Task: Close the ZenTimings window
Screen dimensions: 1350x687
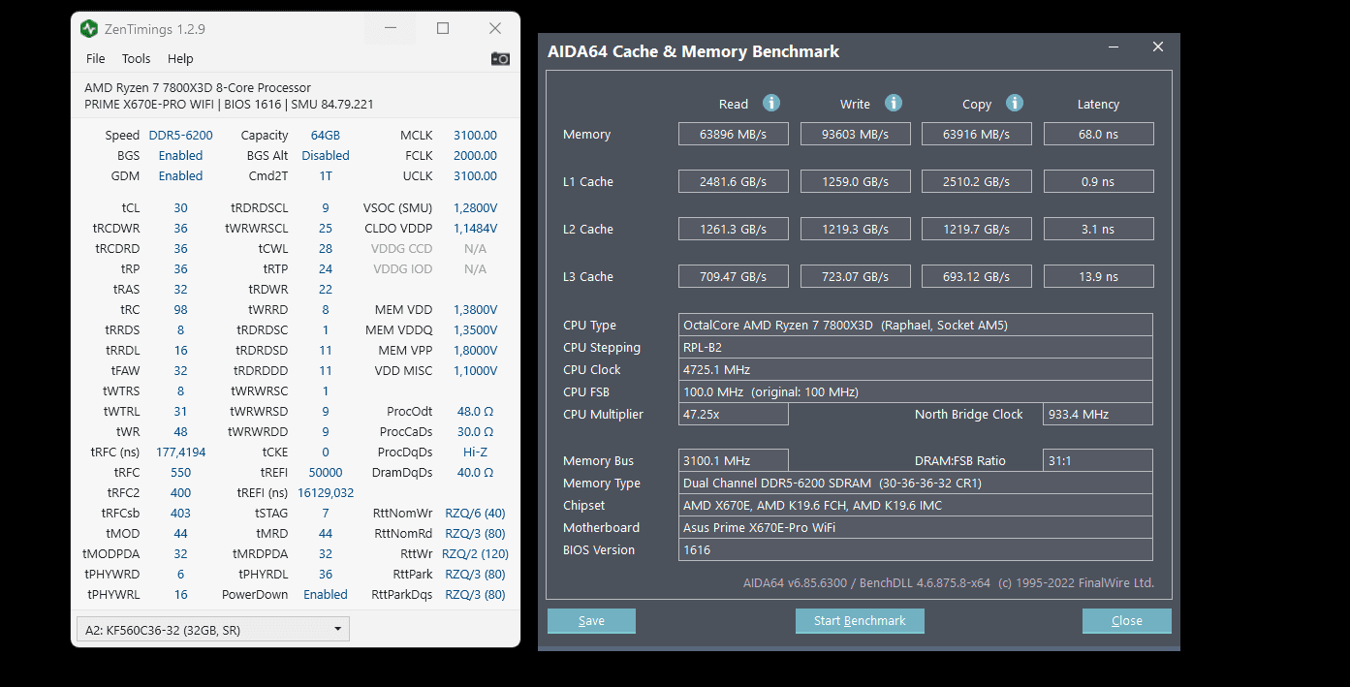Action: click(x=495, y=29)
